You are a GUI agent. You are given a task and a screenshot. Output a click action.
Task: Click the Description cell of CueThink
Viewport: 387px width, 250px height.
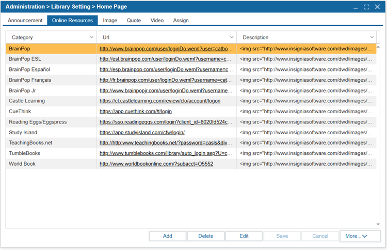coord(307,112)
